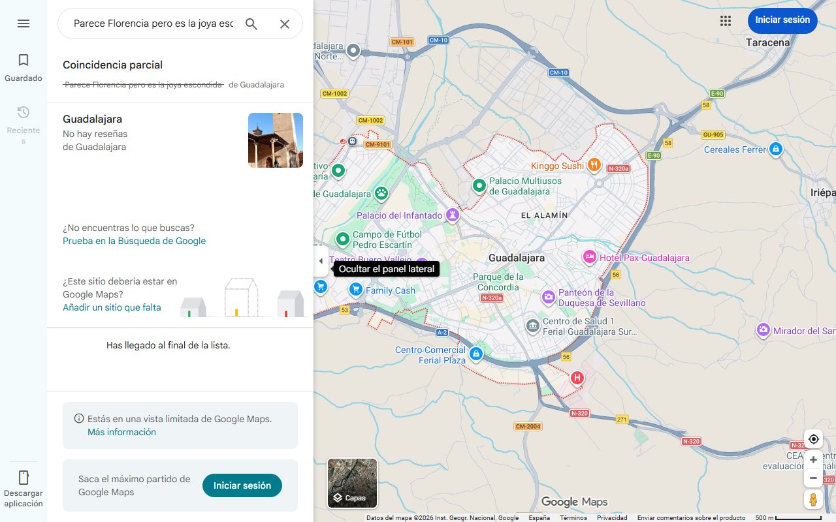Collapse the side panel with the arrow
Screen dimensions: 836x522
click(321, 260)
